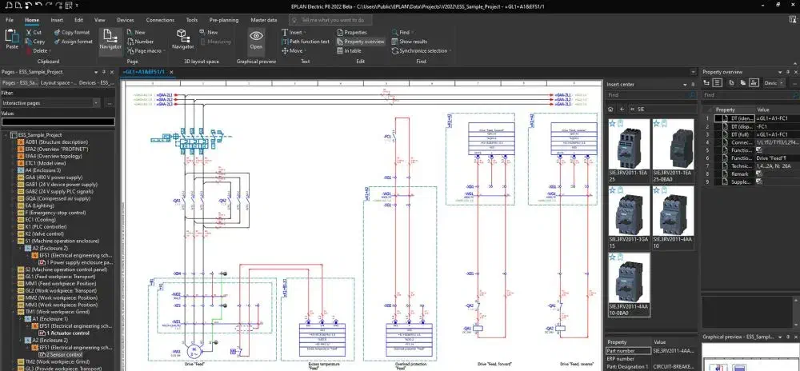Click the home icon in Insert center
The height and width of the screenshot is (371, 800).
click(x=612, y=107)
